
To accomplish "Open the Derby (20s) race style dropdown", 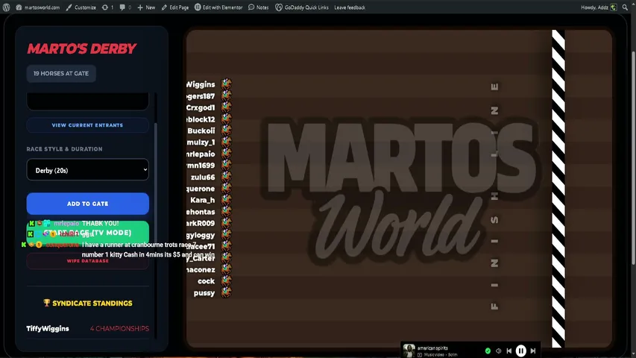I will pos(88,169).
